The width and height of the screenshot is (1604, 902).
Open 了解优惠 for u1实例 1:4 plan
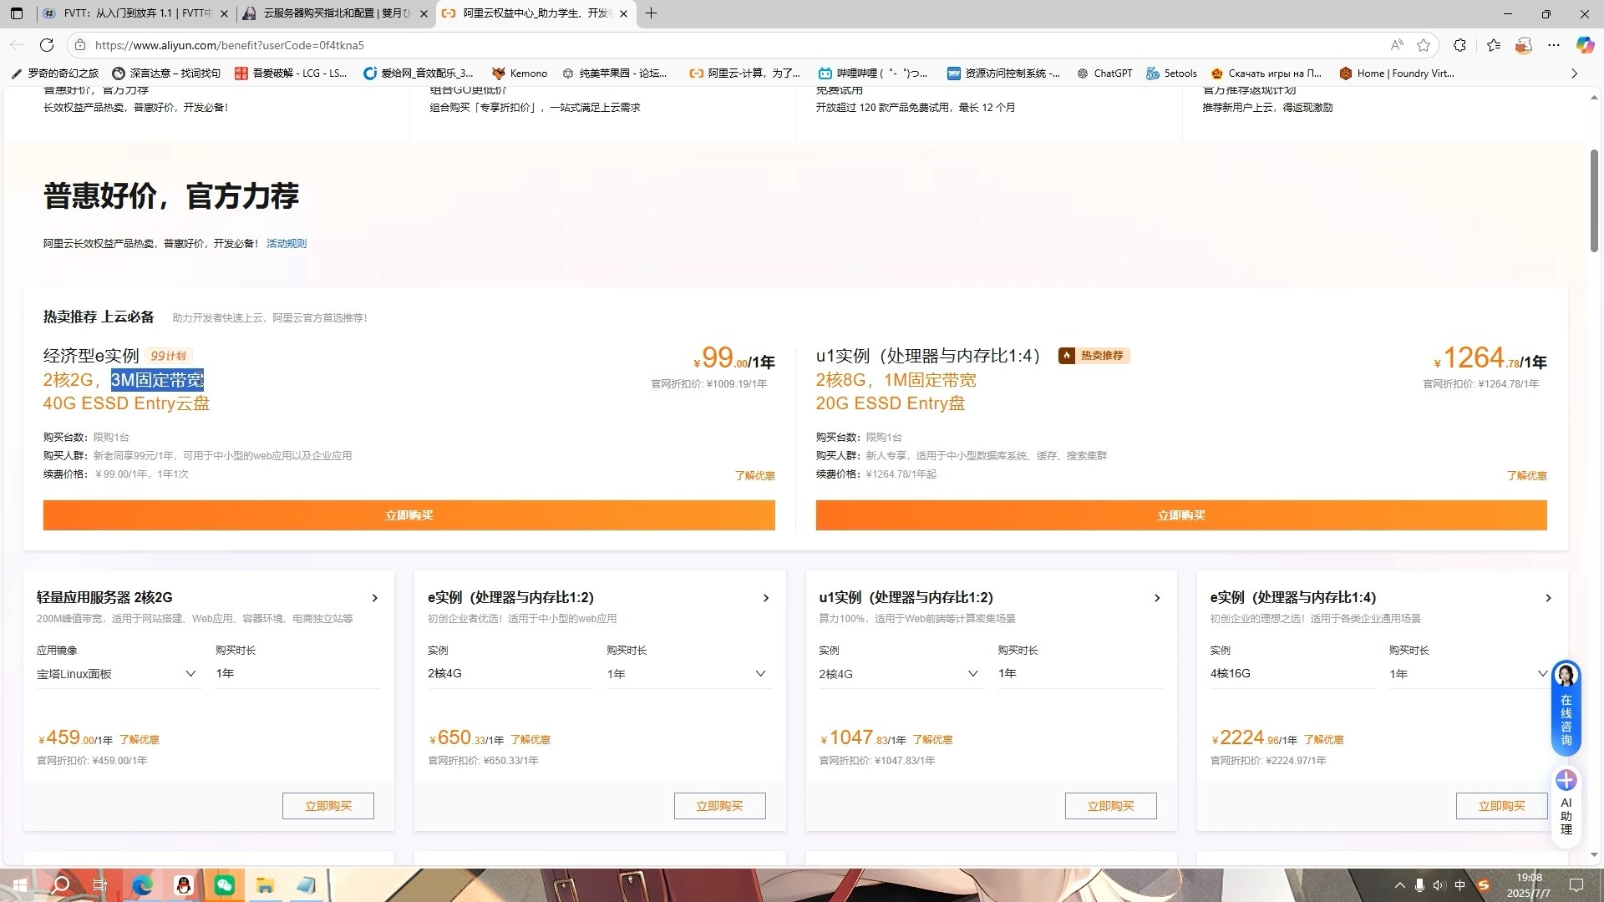pos(1527,476)
